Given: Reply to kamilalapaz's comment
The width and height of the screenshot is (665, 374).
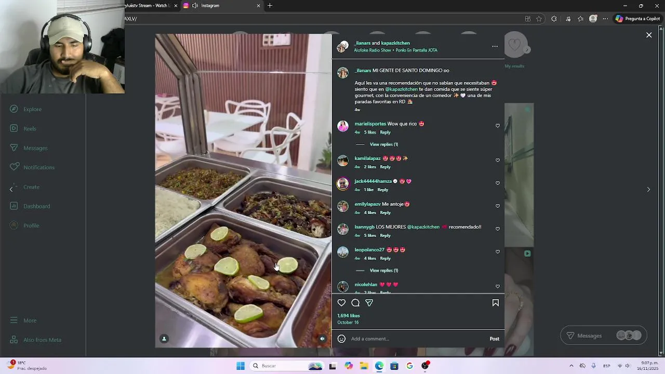Looking at the screenshot, I should coord(385,167).
